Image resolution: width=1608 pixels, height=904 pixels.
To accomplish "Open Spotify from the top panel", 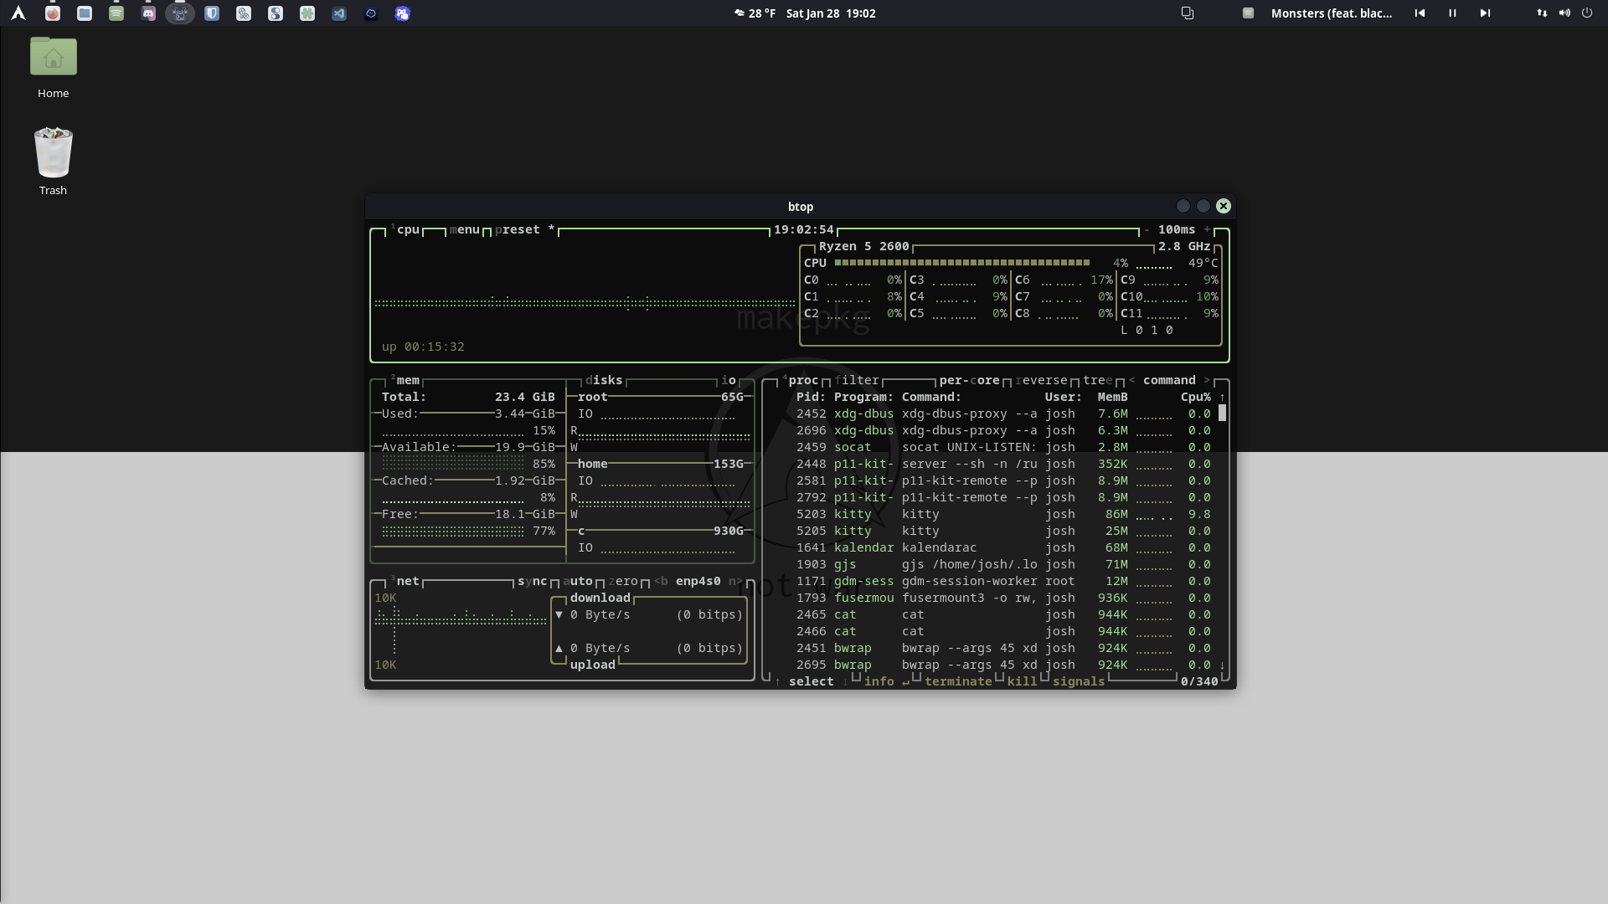I will point(116,13).
